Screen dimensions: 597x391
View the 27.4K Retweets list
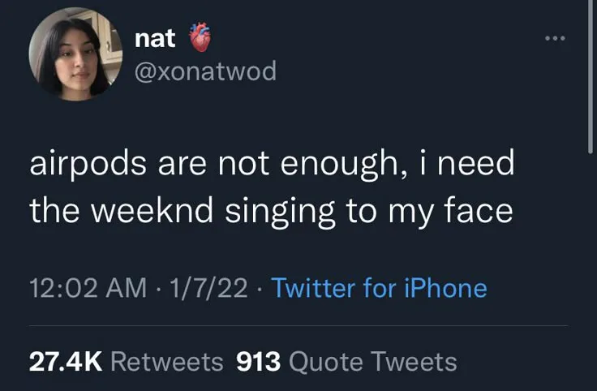click(126, 360)
